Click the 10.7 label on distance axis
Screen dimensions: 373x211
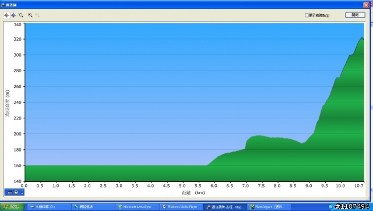359,186
